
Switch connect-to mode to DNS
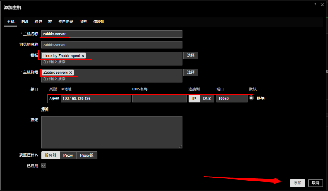(x=206, y=99)
